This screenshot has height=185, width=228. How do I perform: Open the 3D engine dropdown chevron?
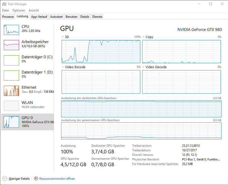coord(63,37)
